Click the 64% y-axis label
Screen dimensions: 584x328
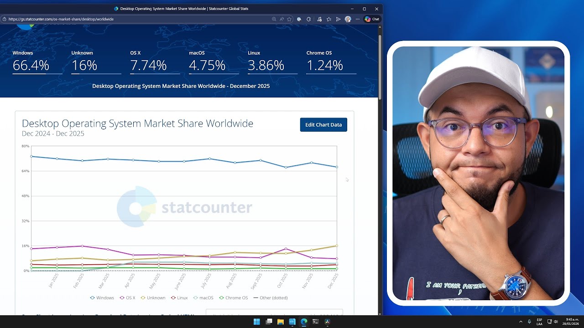tap(26, 171)
